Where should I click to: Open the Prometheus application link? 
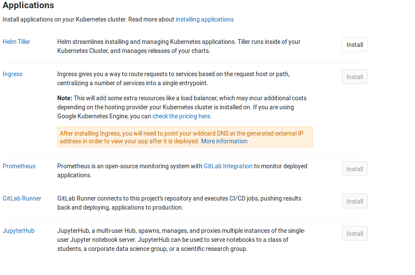click(x=19, y=166)
